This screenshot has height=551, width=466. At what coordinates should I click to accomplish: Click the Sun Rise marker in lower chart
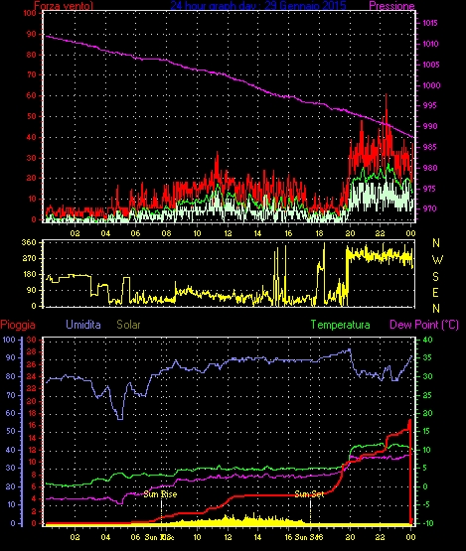160,494
